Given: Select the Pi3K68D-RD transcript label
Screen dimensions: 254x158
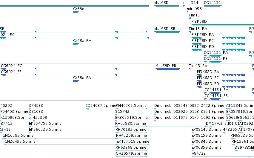Looking at the screenshot, I should [x=203, y=47].
